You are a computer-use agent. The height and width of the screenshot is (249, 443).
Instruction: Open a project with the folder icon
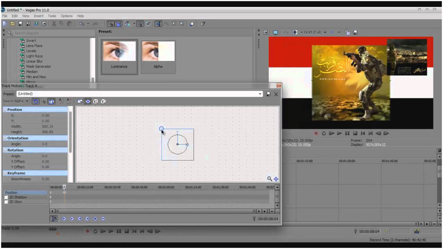tap(12, 24)
